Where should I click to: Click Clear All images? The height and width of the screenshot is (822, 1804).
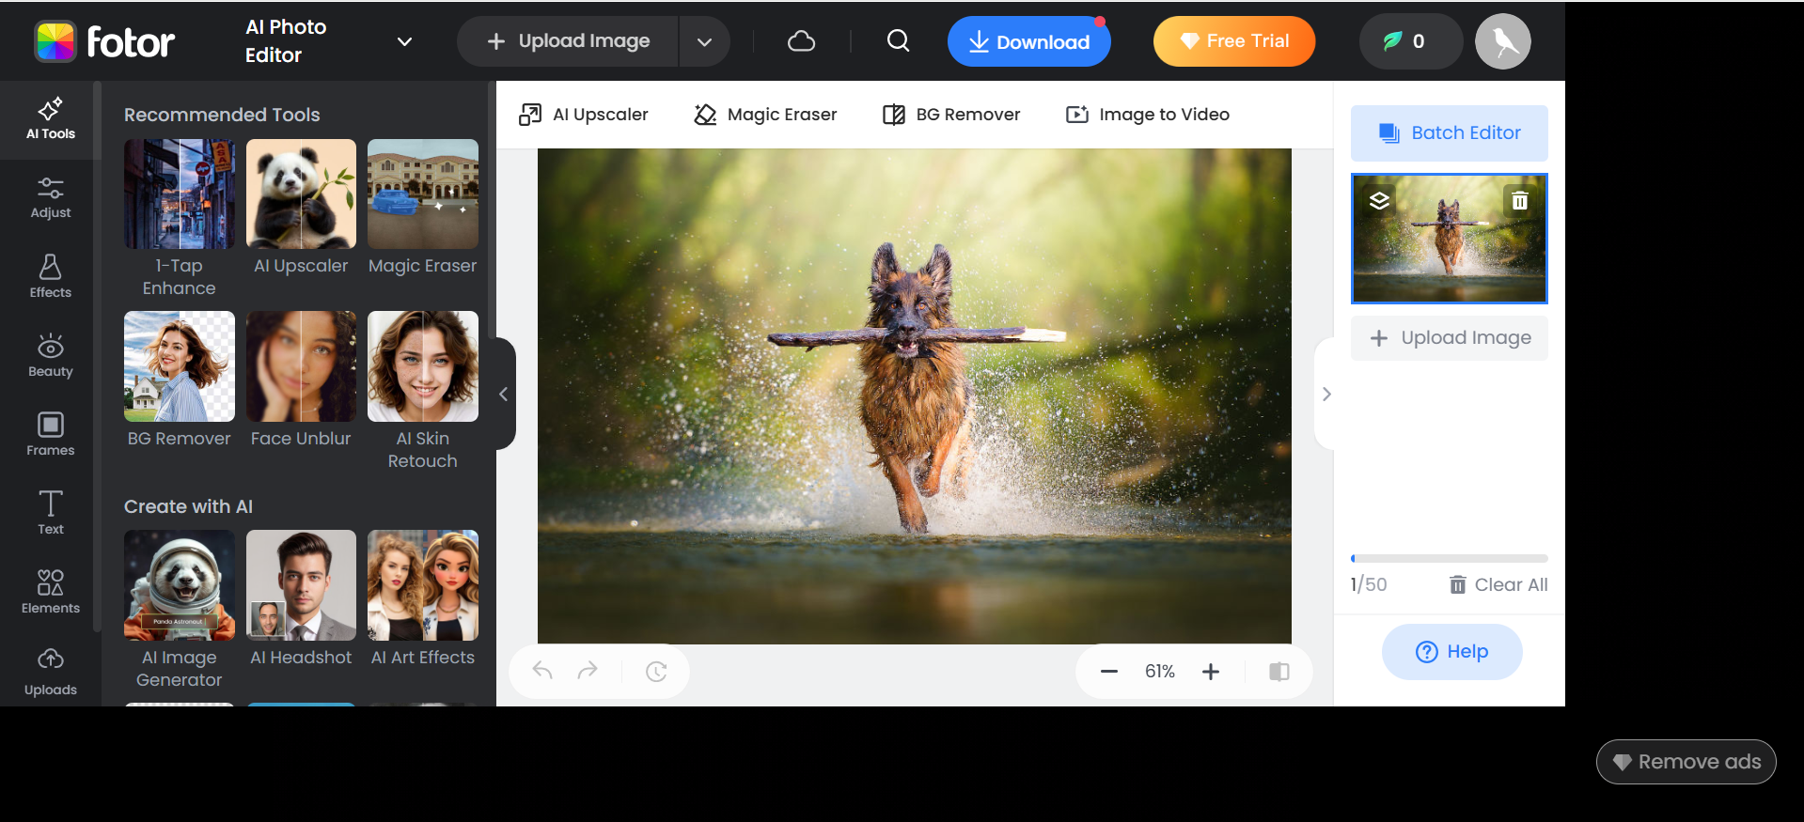[1498, 584]
